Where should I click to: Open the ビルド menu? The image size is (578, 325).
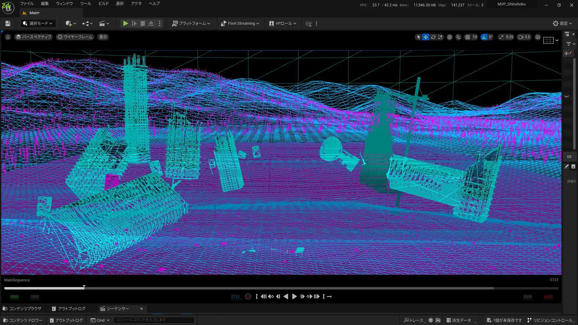coord(104,4)
